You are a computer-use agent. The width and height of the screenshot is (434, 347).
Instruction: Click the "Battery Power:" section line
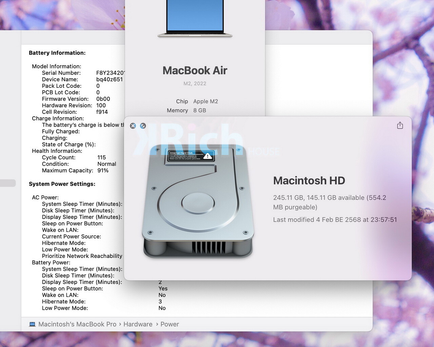click(51, 263)
